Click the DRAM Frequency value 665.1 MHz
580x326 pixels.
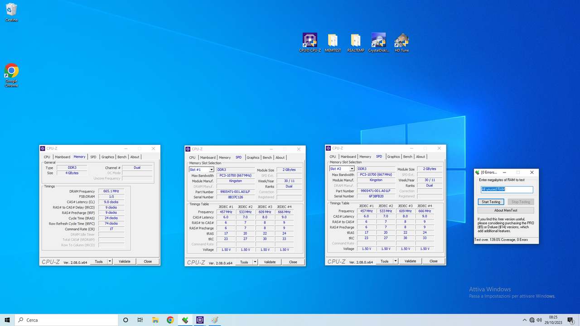[111, 191]
